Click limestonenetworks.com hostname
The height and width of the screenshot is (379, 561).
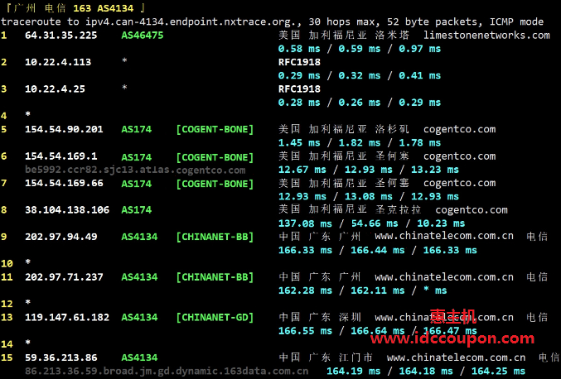(486, 36)
